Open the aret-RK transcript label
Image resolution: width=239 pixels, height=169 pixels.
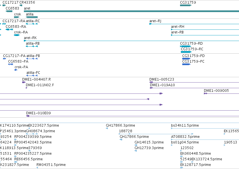coord(30,38)
